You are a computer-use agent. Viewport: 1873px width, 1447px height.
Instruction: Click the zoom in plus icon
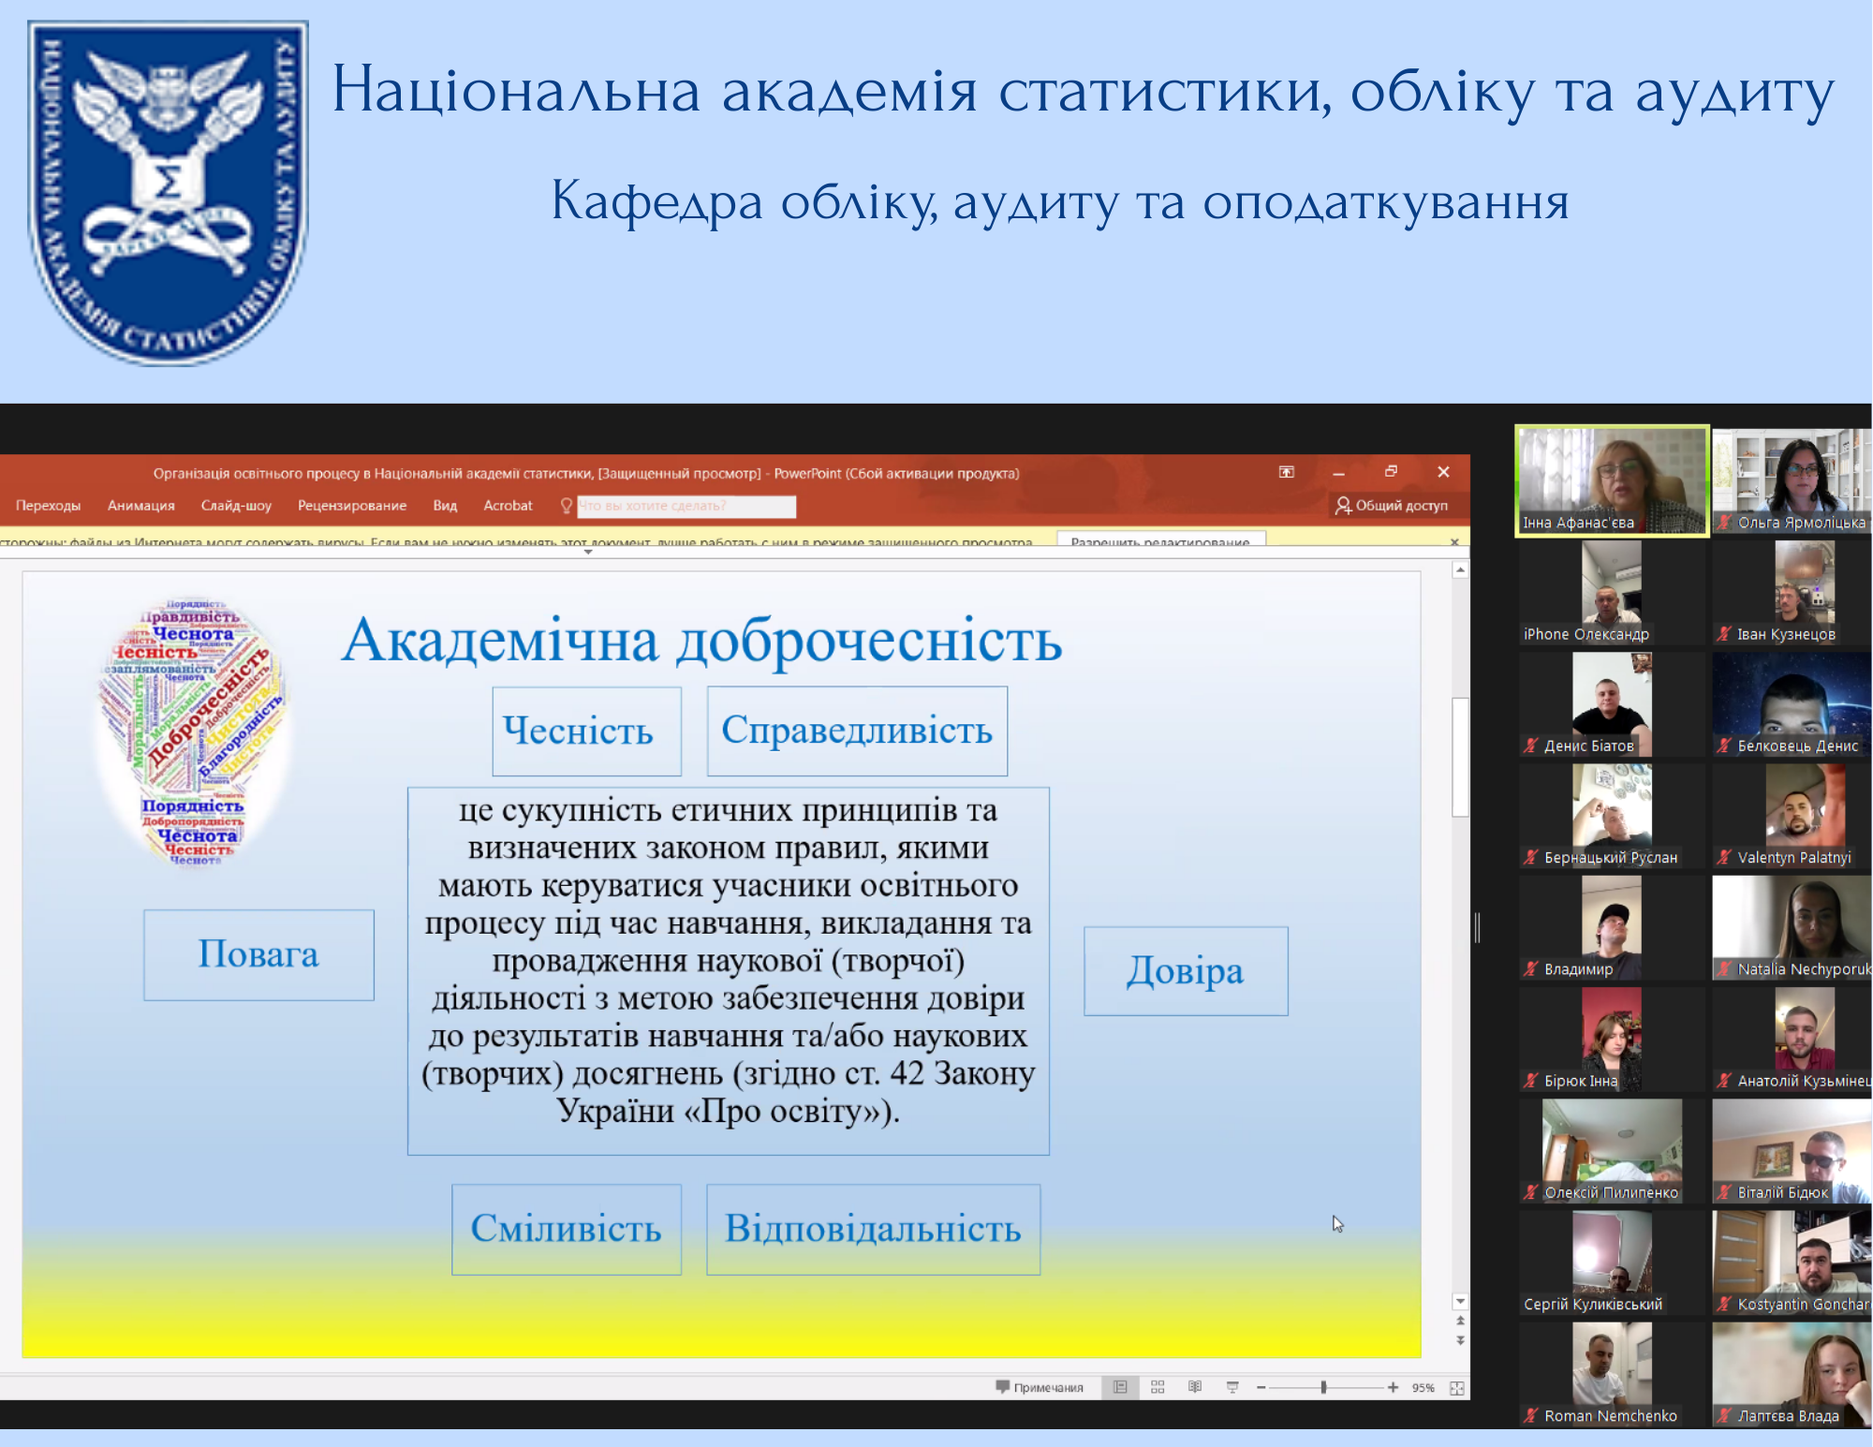pyautogui.click(x=1393, y=1387)
